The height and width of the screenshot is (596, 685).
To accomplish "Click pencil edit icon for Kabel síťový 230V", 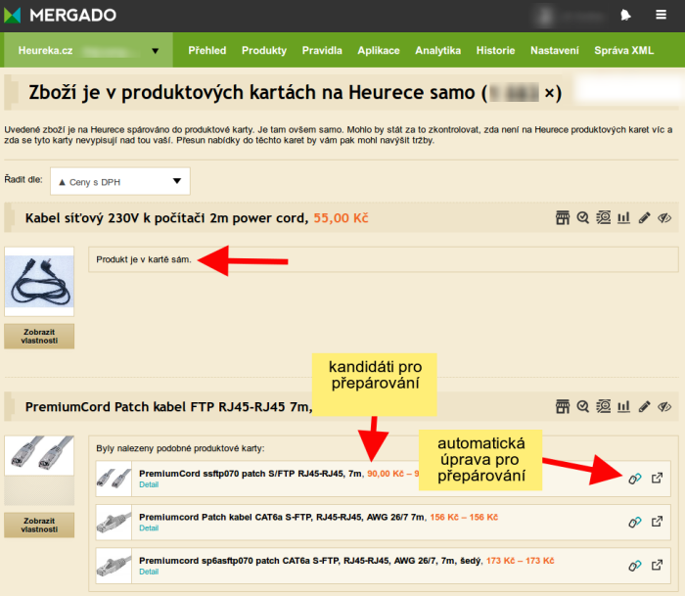I will pos(644,217).
